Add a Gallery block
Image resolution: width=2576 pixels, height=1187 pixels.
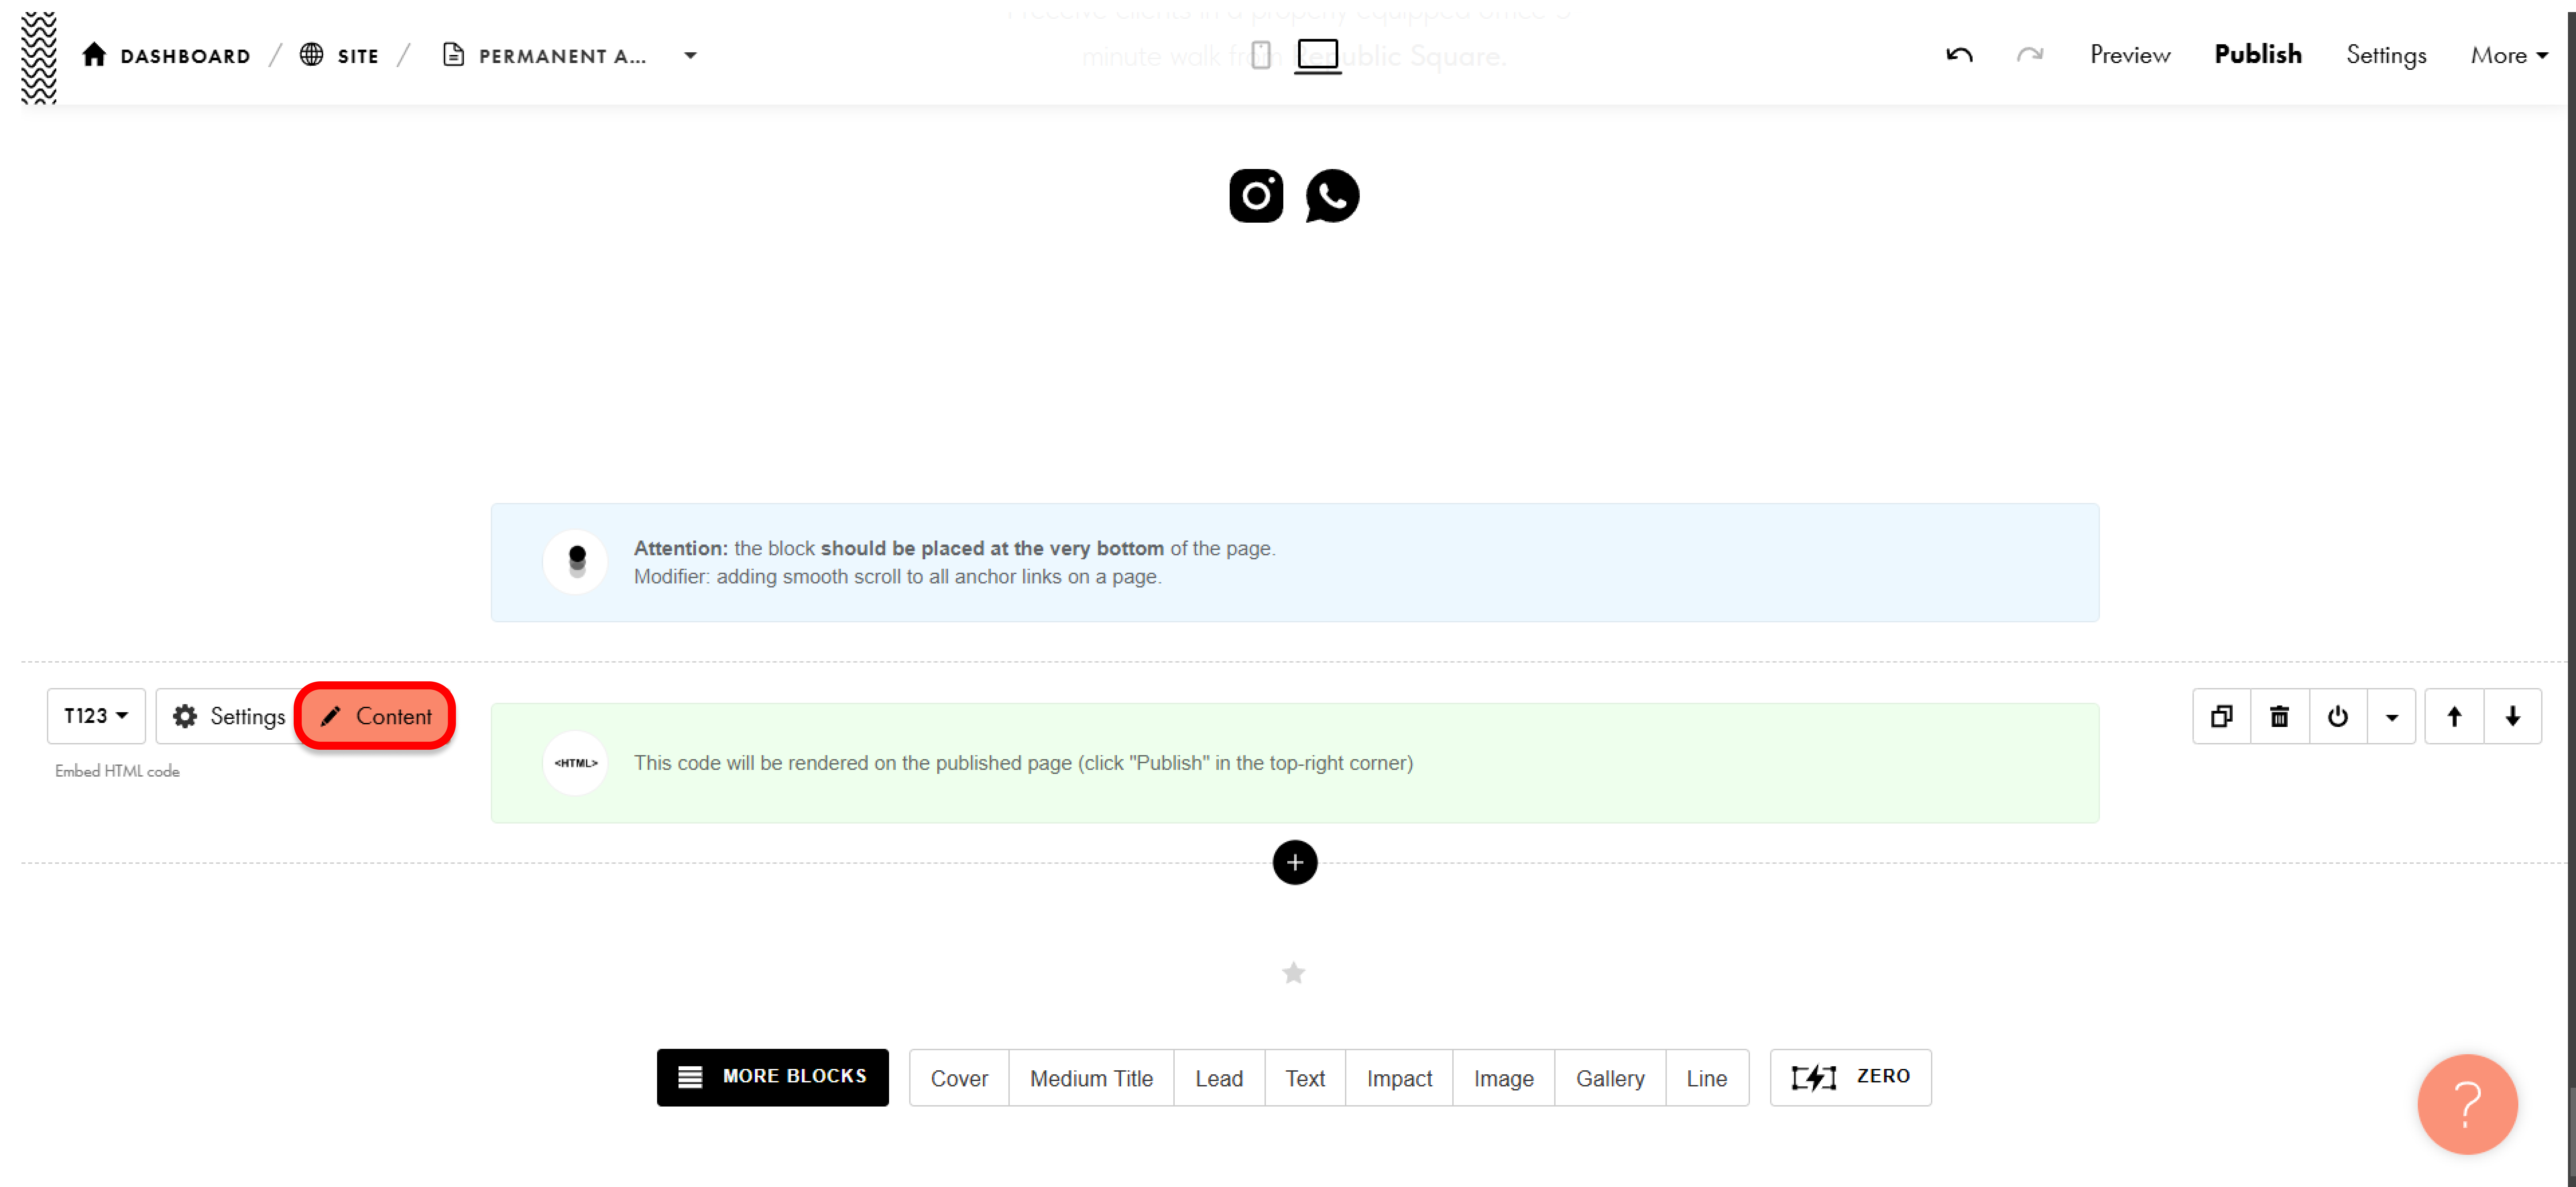click(x=1609, y=1078)
